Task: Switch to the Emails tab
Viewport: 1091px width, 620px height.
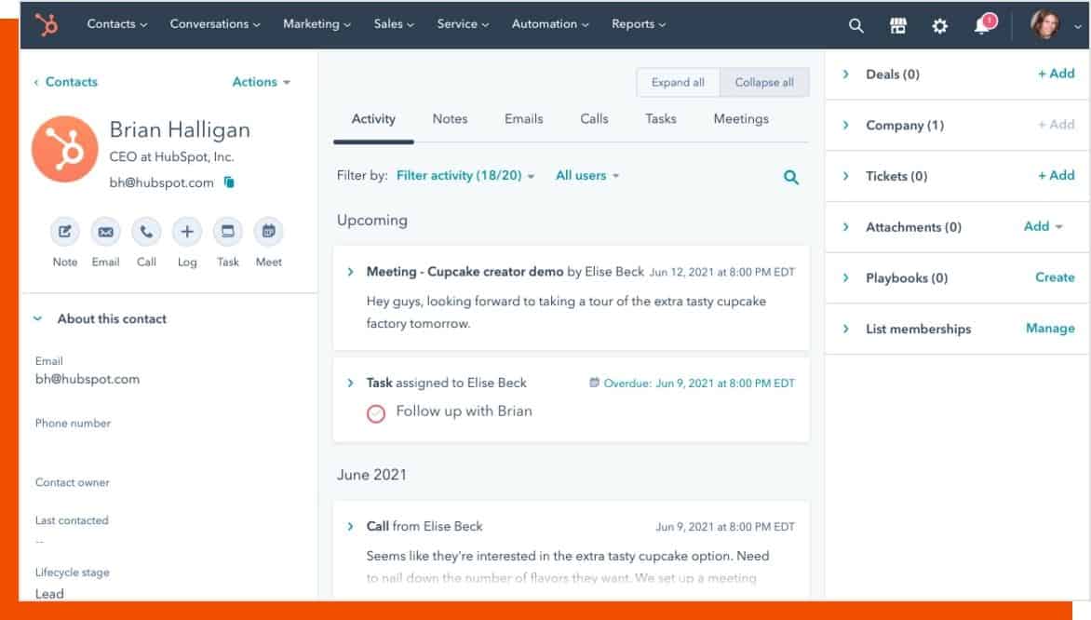Action: 524,119
